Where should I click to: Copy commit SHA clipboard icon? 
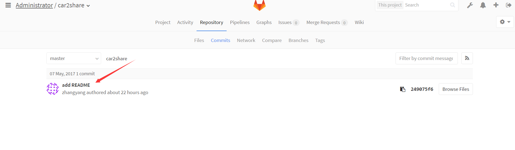pos(403,89)
